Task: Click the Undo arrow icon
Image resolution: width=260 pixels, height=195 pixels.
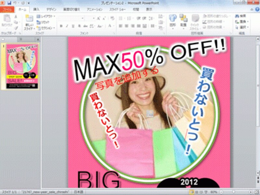Action: click(15, 3)
